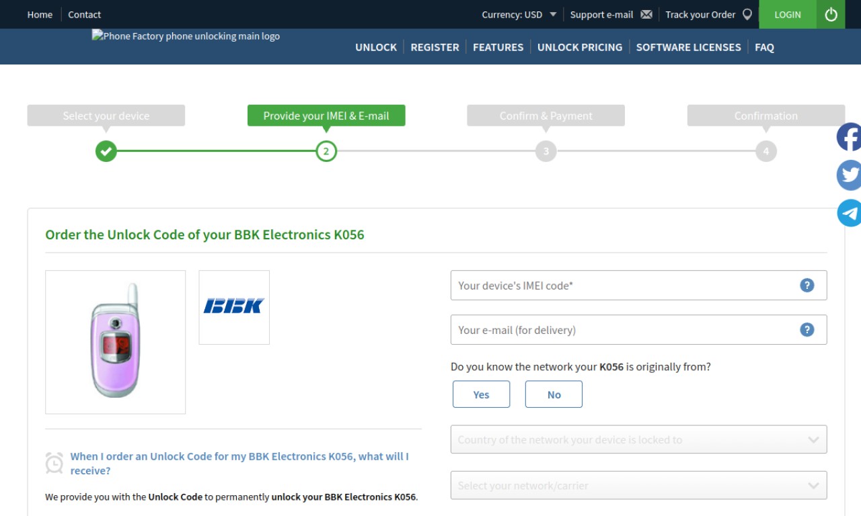Click the Support e-mail link
861x516 pixels.
[602, 14]
